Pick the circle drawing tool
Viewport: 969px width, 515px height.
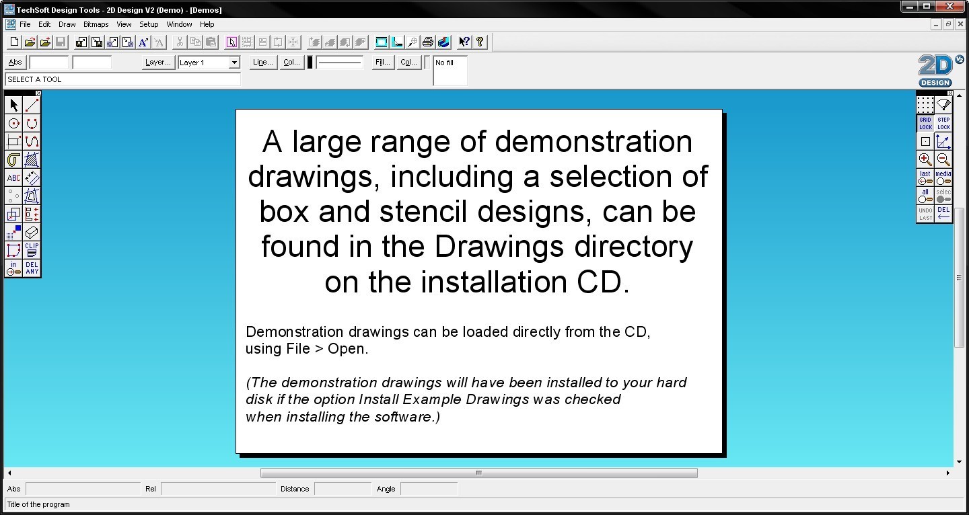click(12, 123)
